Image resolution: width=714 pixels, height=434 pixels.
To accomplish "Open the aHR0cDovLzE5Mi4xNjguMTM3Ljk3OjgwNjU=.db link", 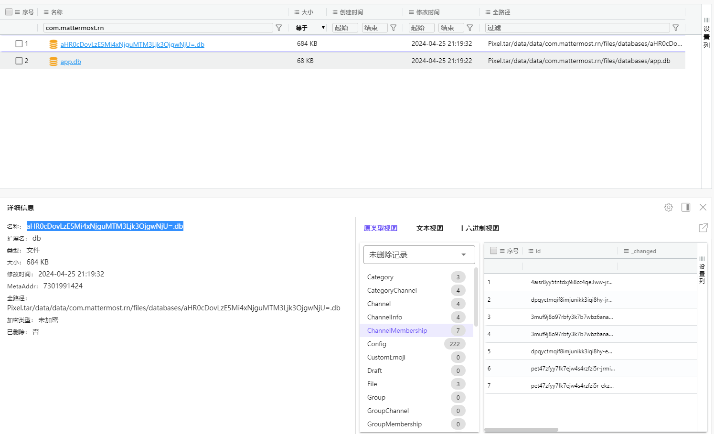I will tap(132, 44).
